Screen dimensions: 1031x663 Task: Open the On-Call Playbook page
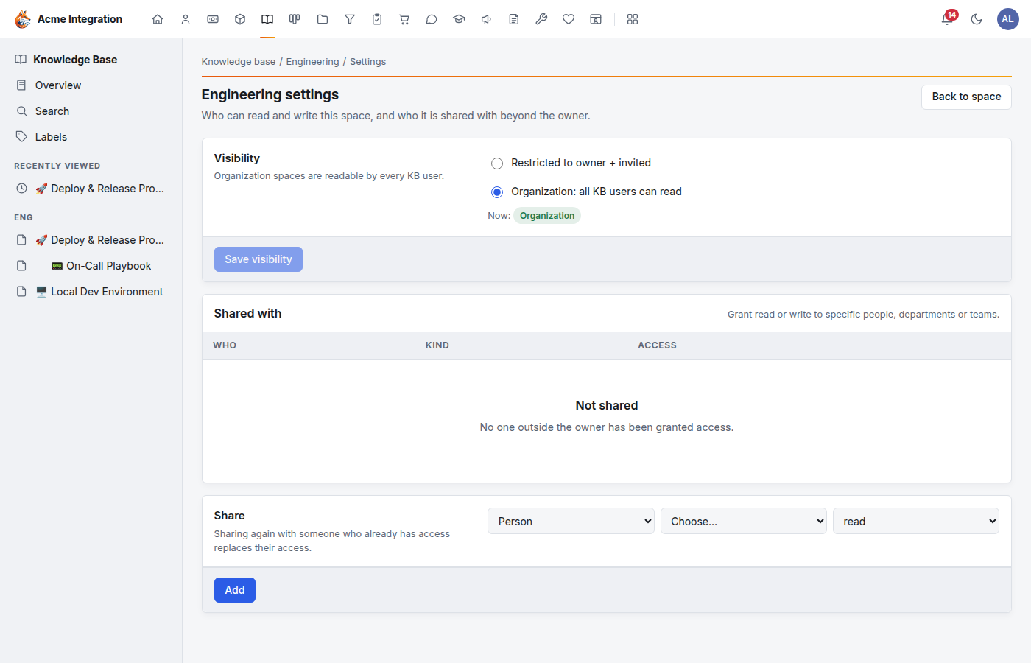[91, 266]
